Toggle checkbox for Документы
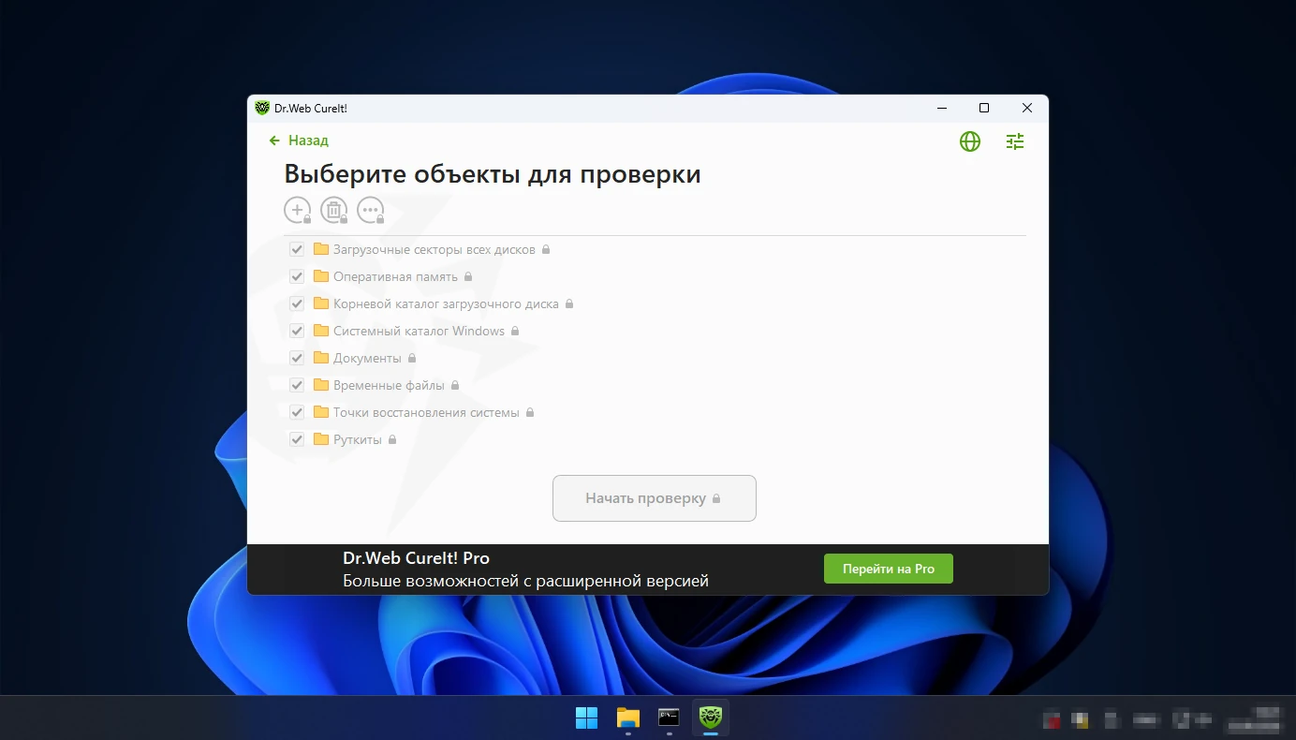The height and width of the screenshot is (740, 1296). [x=297, y=358]
